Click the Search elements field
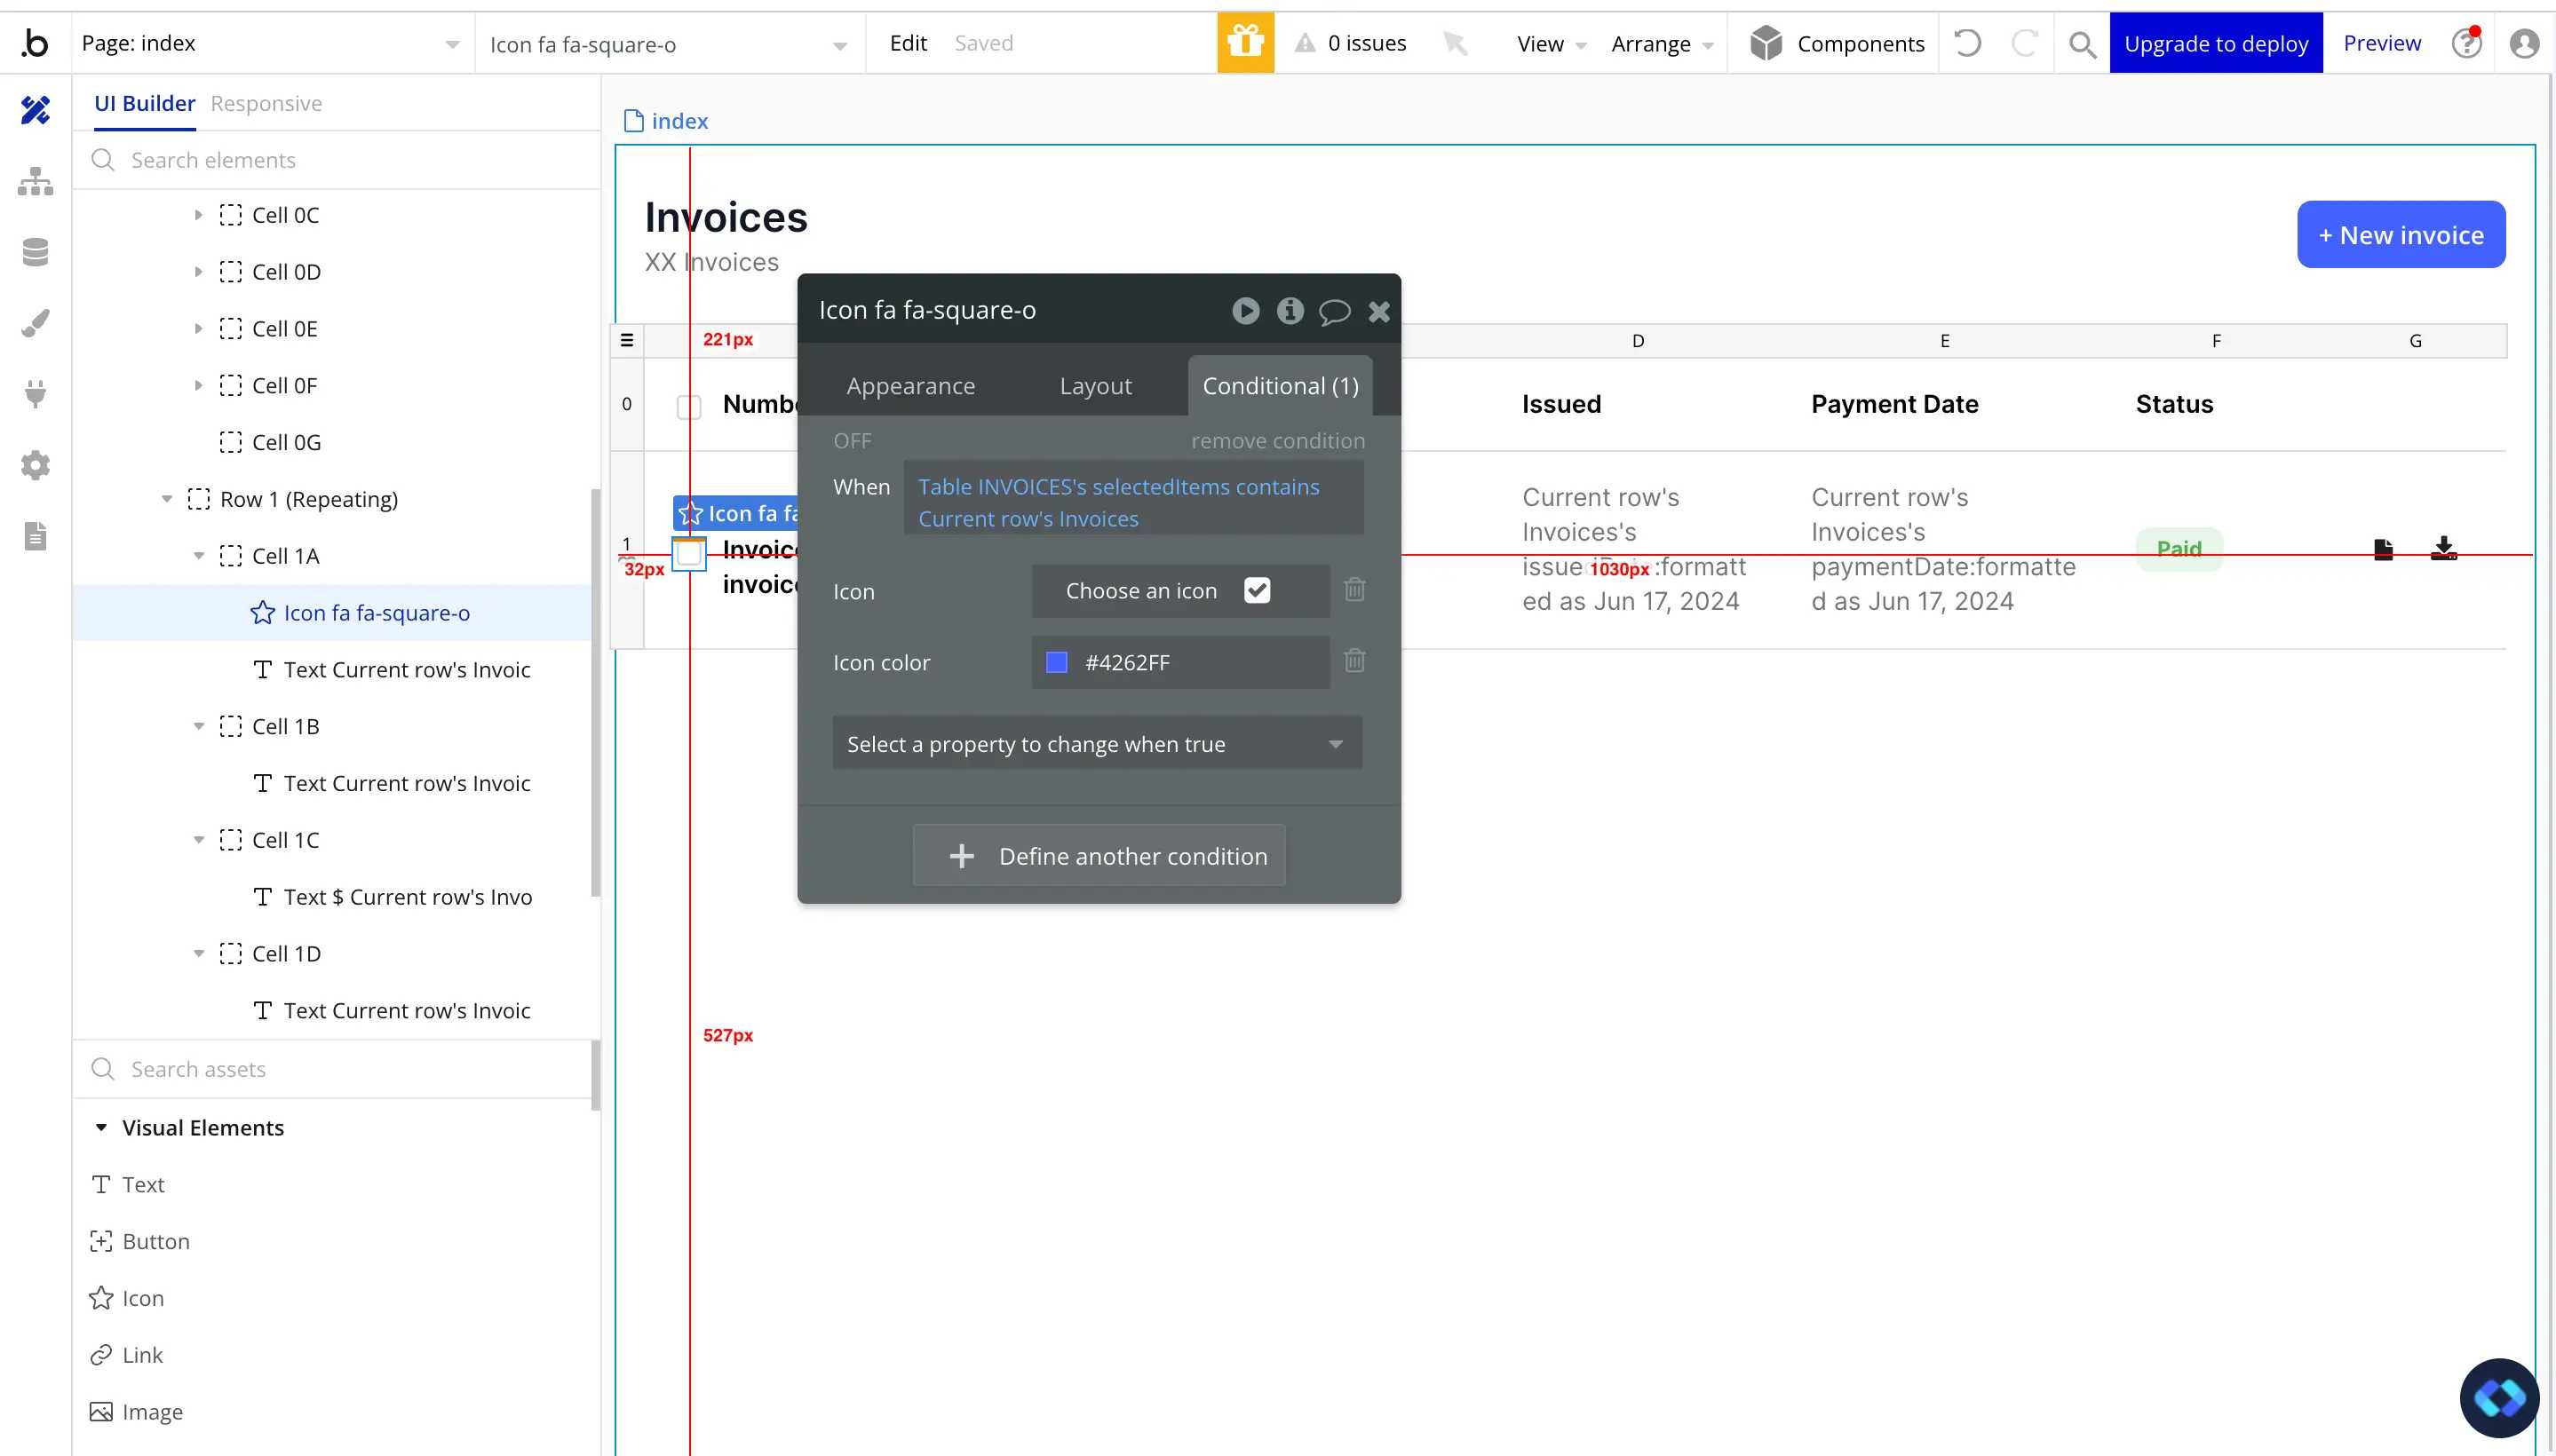 click(337, 160)
